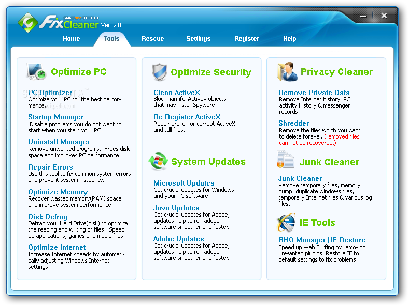Click the 'Ver. 2.0' version label
This screenshot has height=306, width=409.
[111, 25]
